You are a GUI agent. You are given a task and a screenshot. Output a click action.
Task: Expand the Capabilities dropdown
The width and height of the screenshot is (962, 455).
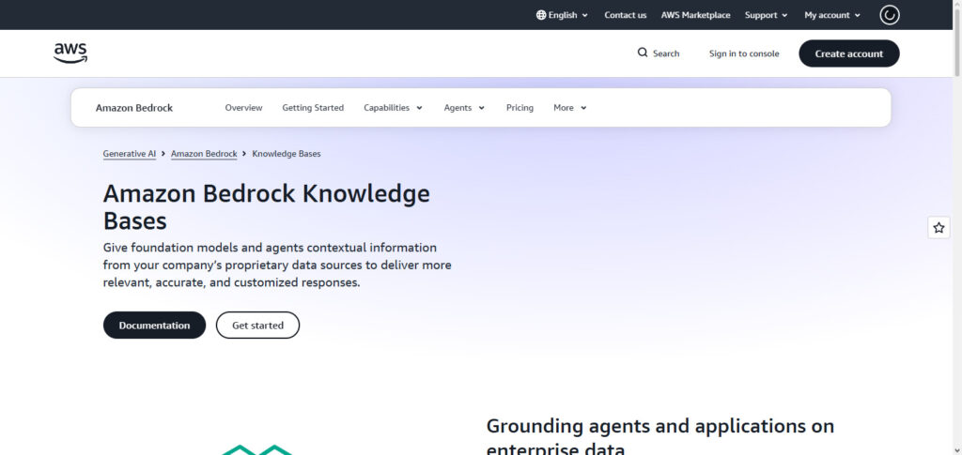[x=394, y=108]
